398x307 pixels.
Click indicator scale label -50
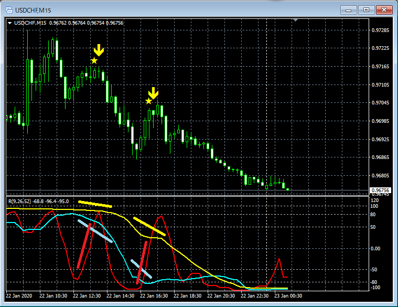373,270
